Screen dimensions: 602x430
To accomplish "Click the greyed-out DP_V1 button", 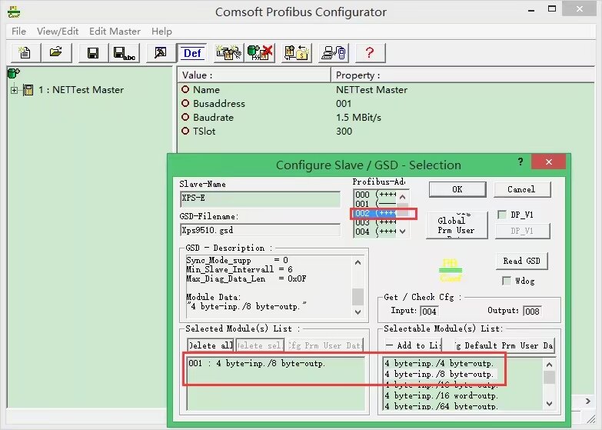I will pyautogui.click(x=522, y=231).
